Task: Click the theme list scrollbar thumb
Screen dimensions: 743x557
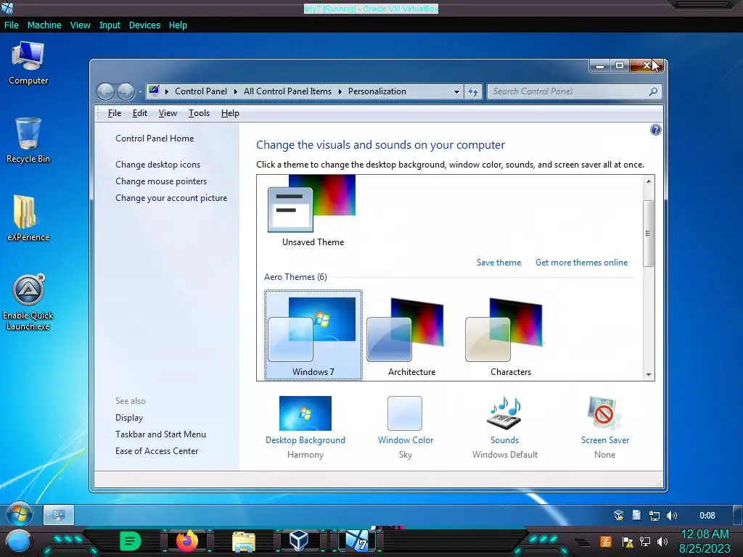Action: click(x=649, y=233)
